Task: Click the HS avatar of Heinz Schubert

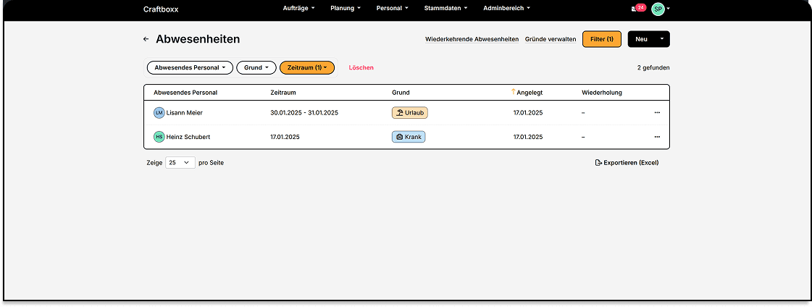Action: pos(159,137)
